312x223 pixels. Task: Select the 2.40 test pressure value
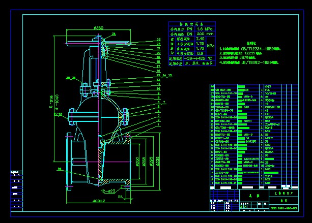(200, 40)
